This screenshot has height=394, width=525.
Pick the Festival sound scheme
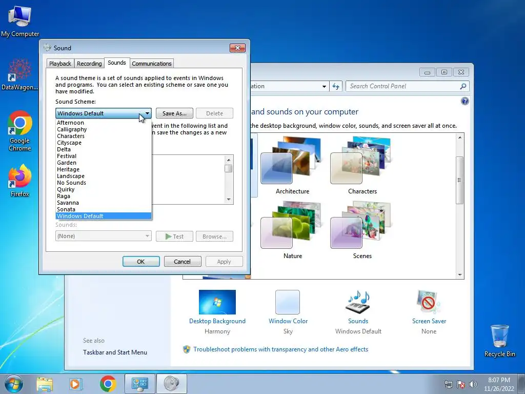[104, 156]
